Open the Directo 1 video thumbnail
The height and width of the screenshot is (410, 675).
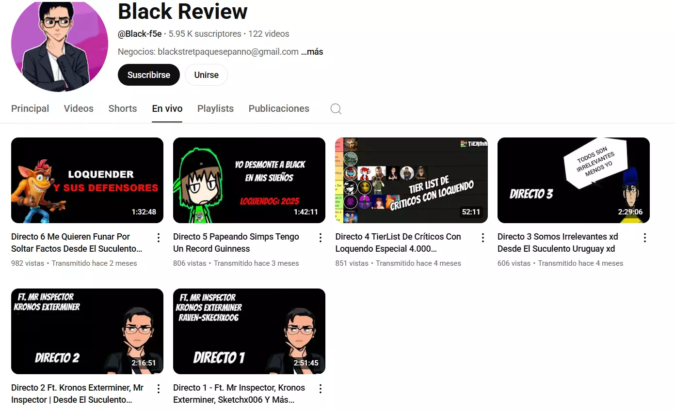249,332
